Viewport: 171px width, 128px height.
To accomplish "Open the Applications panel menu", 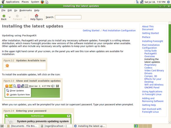I will pyautogui.click(x=13, y=2).
